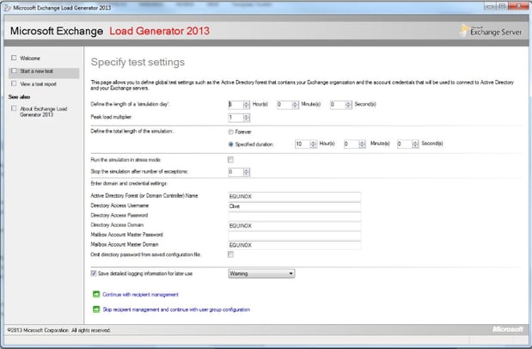Click the Directory Access Domain field
The height and width of the screenshot is (349, 532).
[295, 226]
